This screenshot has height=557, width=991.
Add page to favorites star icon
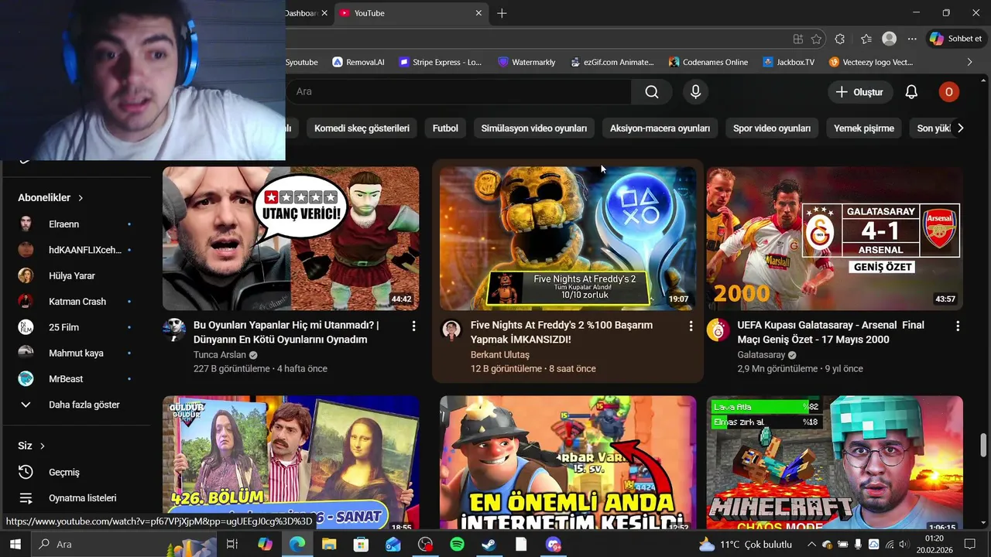(x=816, y=39)
